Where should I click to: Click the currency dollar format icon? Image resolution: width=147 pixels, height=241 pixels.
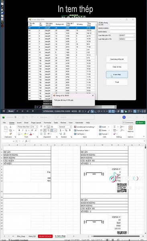pyautogui.click(x=60, y=130)
